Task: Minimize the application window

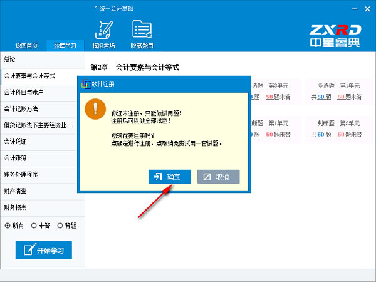Action: [x=355, y=9]
